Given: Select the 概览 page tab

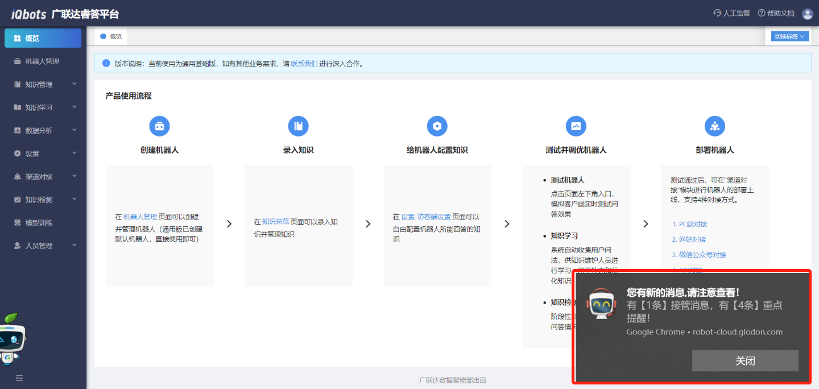Looking at the screenshot, I should pos(111,36).
